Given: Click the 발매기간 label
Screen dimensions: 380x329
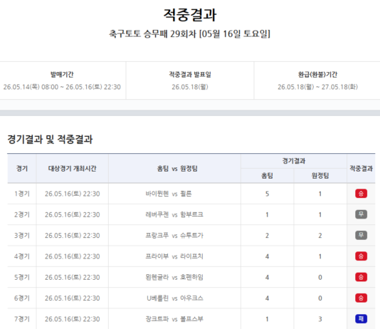Looking at the screenshot, I should 62,75.
